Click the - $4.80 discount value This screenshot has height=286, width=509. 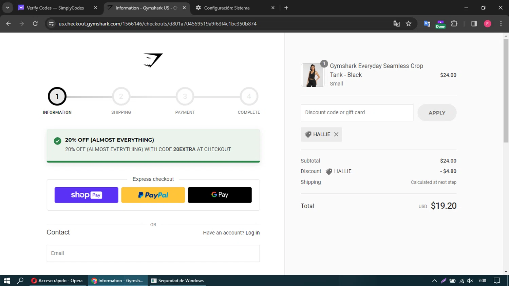coord(448,171)
